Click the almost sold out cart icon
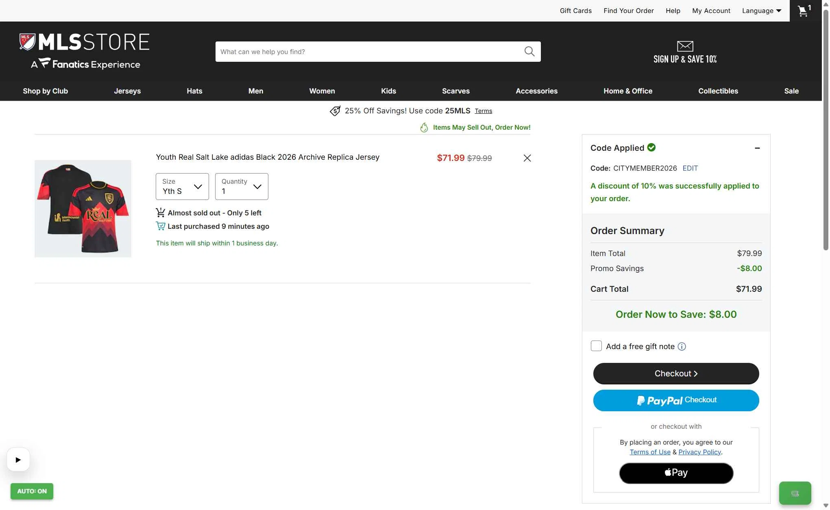830x510 pixels. point(161,213)
